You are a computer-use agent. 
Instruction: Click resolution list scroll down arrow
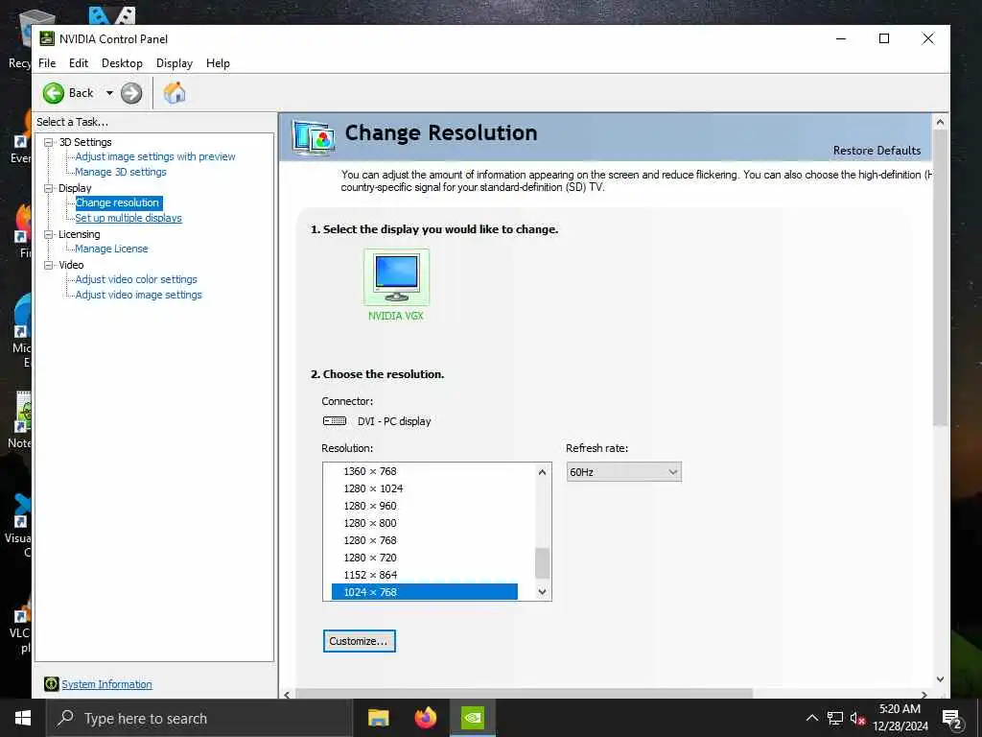click(543, 591)
